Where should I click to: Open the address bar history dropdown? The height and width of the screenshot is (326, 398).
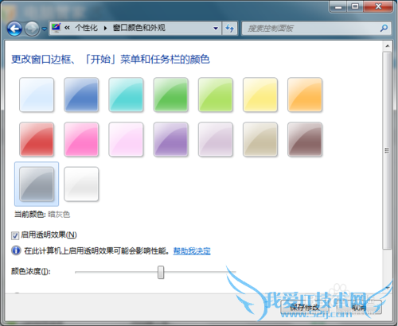pos(216,28)
